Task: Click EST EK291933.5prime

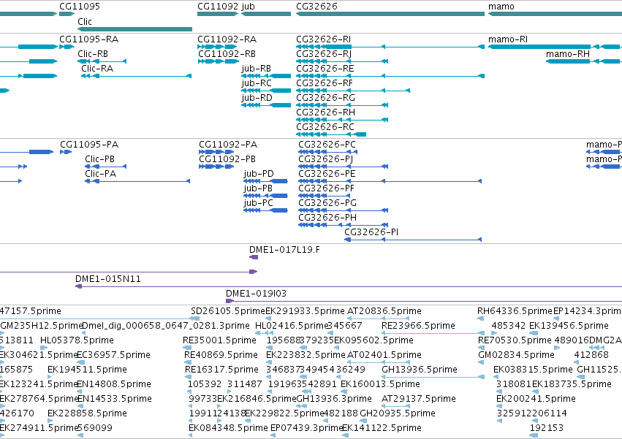Action: pos(268,318)
